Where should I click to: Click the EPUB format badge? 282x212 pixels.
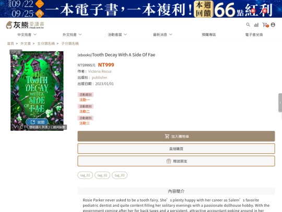(16, 52)
